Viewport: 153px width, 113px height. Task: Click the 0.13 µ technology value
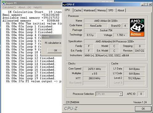[x=90, y=35]
